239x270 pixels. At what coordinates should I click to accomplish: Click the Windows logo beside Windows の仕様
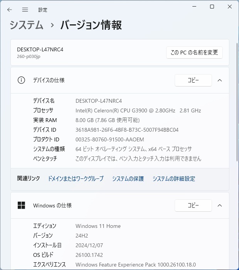[21, 205]
